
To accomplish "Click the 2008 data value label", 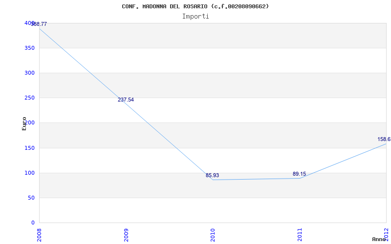I will pos(39,24).
